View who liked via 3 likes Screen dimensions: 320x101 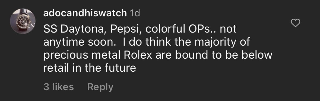(x=59, y=87)
